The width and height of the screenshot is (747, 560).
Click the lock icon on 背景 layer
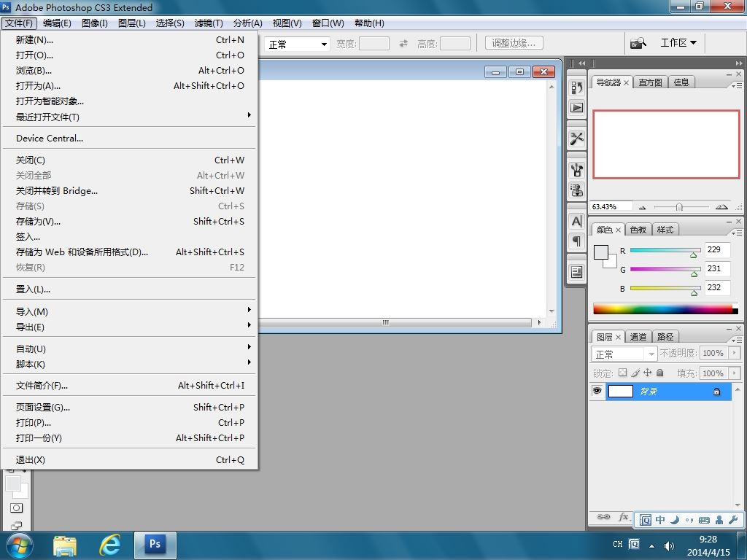[716, 392]
